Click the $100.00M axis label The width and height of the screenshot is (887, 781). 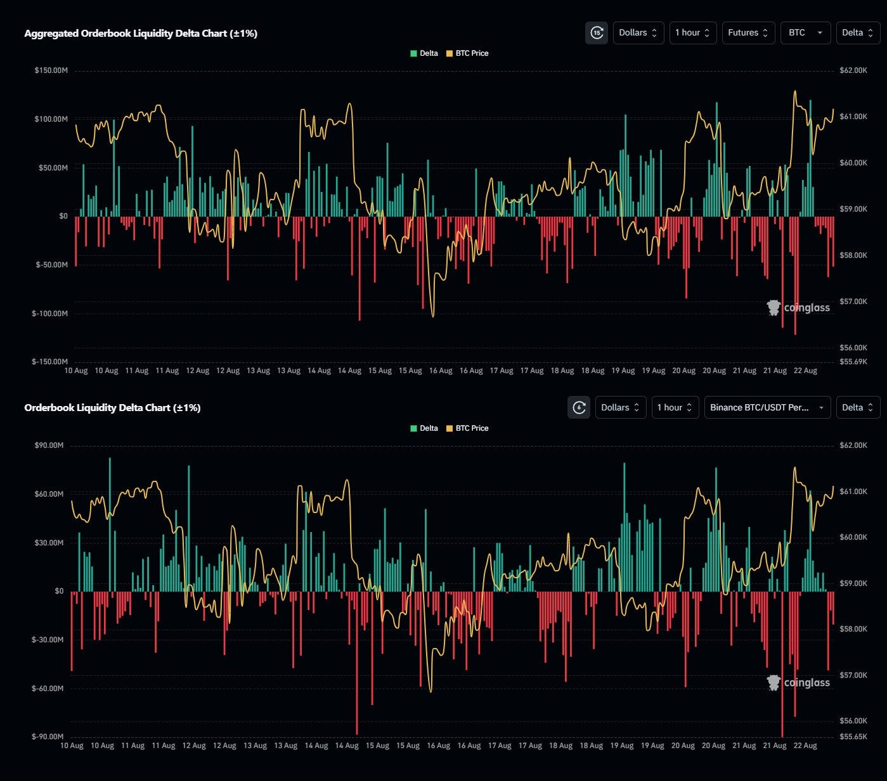tap(51, 119)
